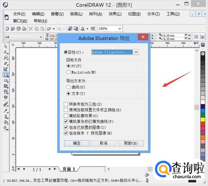The width and height of the screenshot is (208, 186).
Task: Select the 文本(T) radio option
Action: coord(68,93)
